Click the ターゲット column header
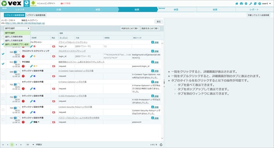This screenshot has height=148, width=274. (64, 38)
